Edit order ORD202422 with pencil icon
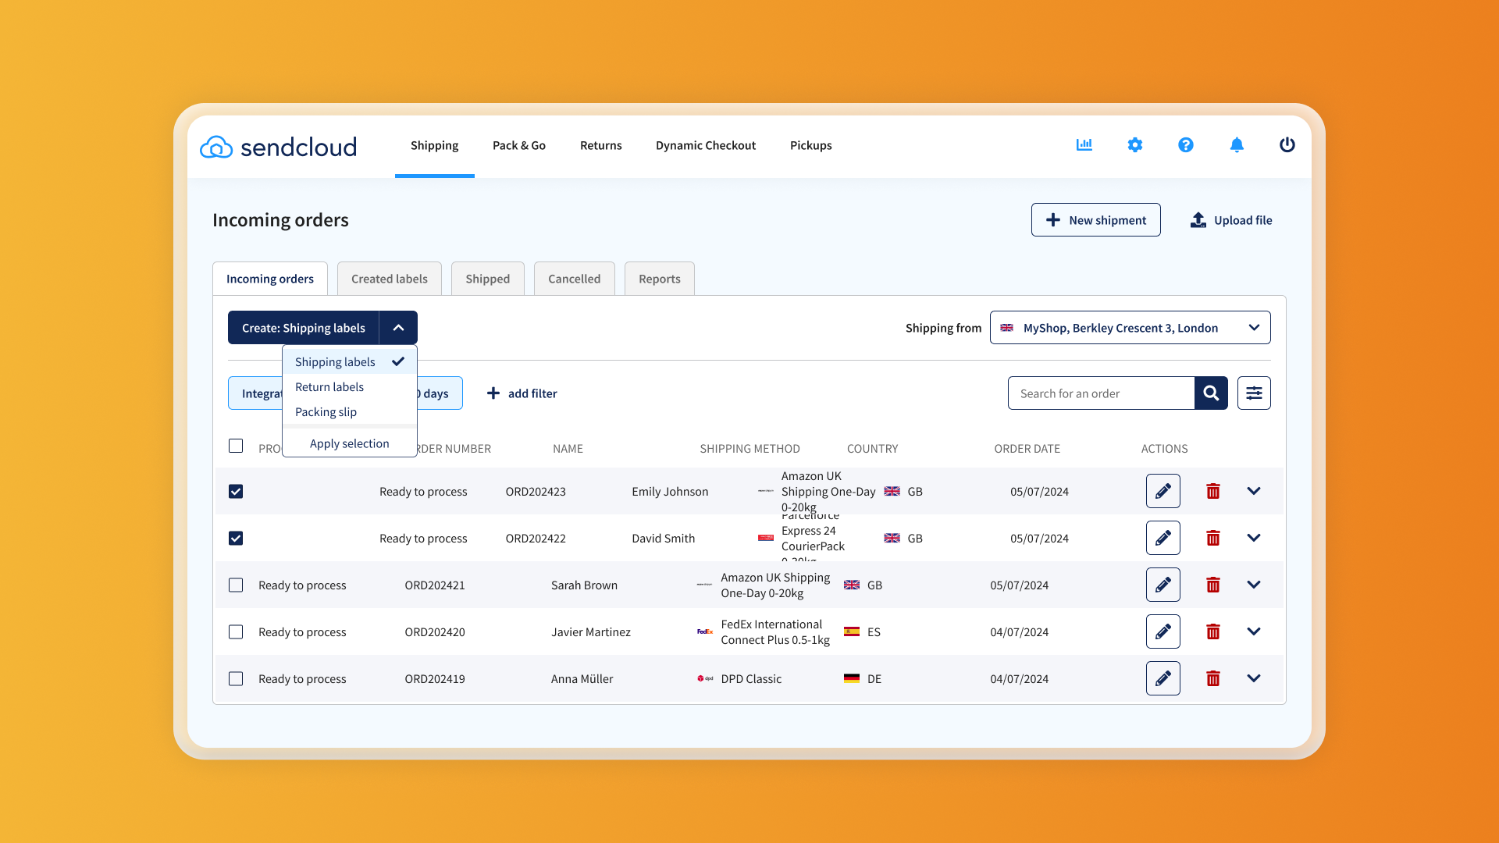 point(1163,538)
